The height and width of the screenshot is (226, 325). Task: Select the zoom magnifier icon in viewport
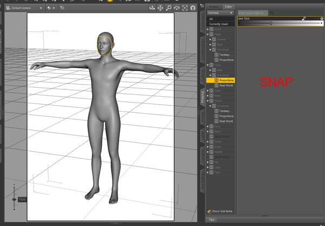click(169, 8)
